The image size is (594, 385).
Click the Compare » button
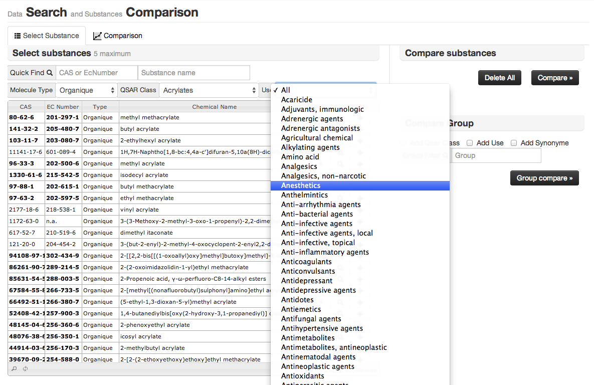[x=554, y=78]
